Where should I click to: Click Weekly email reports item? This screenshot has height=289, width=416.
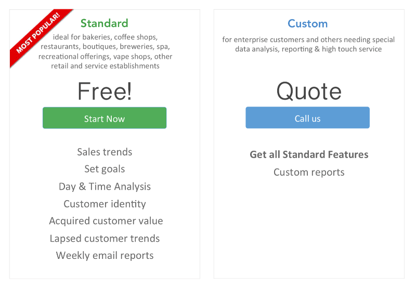[105, 256]
